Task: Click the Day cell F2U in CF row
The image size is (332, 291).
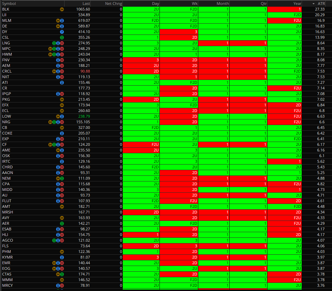Action: point(141,145)
